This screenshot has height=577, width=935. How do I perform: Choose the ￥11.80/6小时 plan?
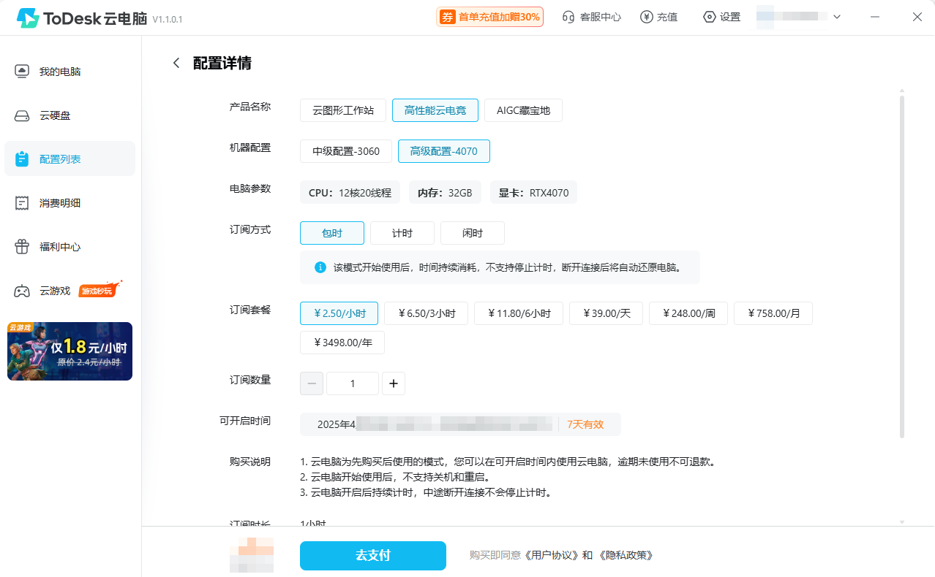pyautogui.click(x=519, y=313)
